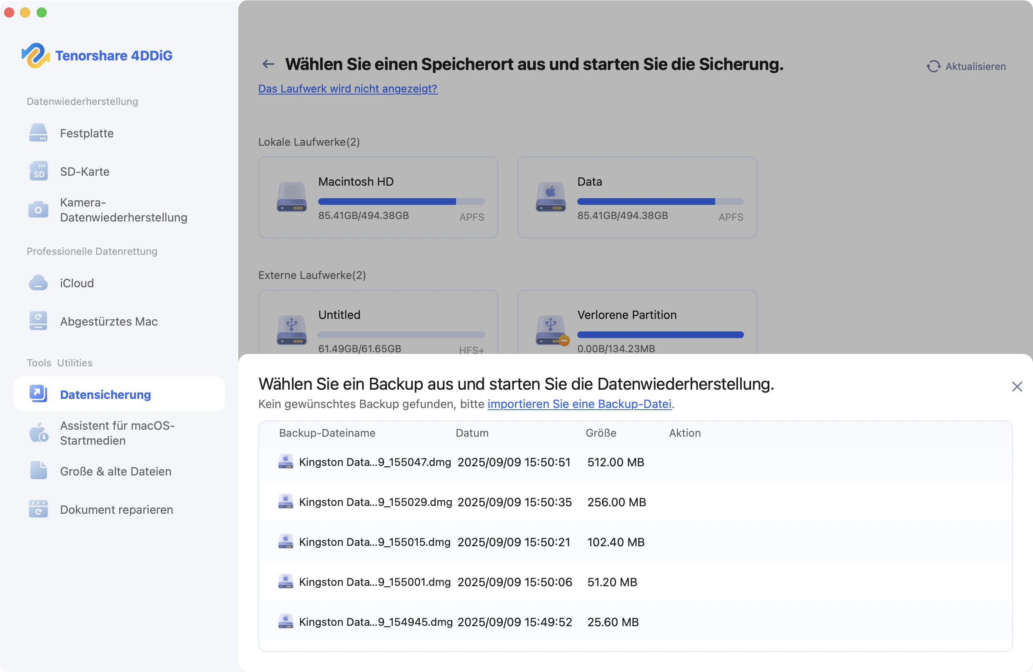Click the Datensicherung backup icon
1033x672 pixels.
click(x=38, y=394)
